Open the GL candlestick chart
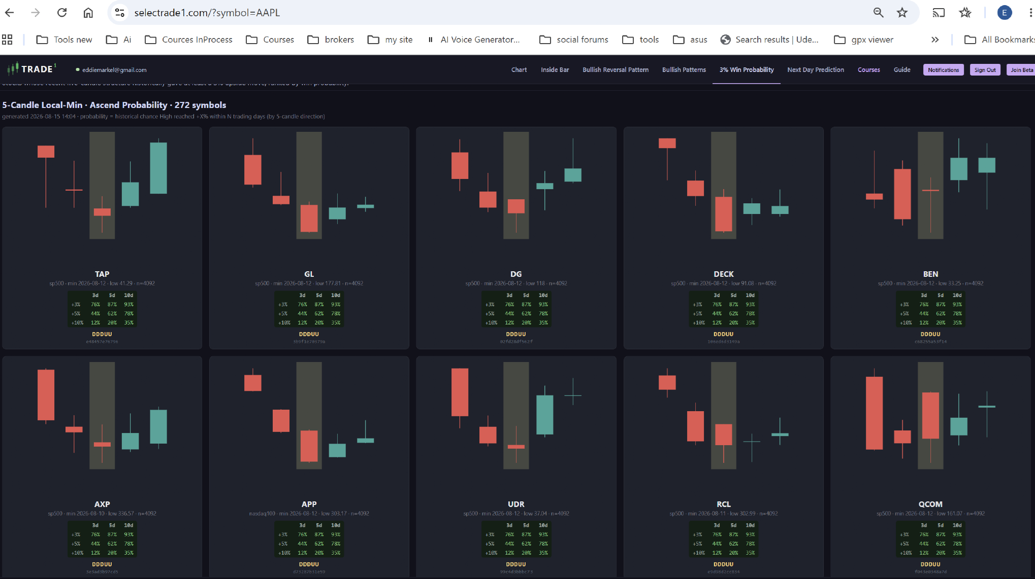The width and height of the screenshot is (1035, 579). pos(309,186)
